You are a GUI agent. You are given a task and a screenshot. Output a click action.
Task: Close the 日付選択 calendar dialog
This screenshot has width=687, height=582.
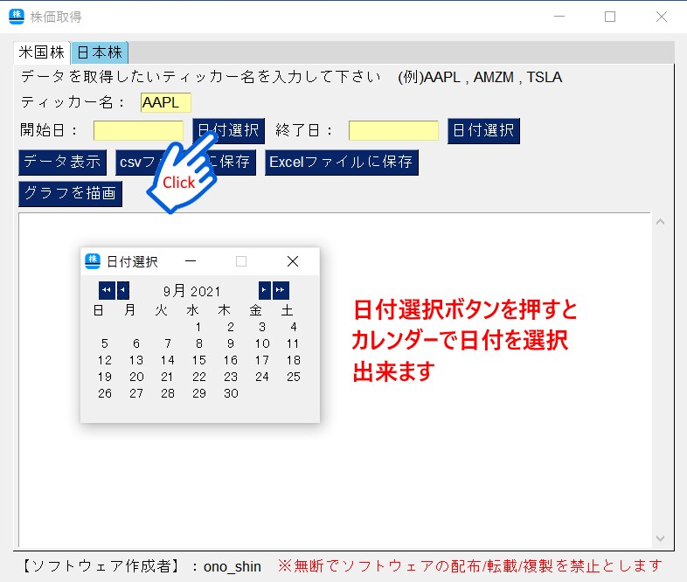[x=293, y=261]
